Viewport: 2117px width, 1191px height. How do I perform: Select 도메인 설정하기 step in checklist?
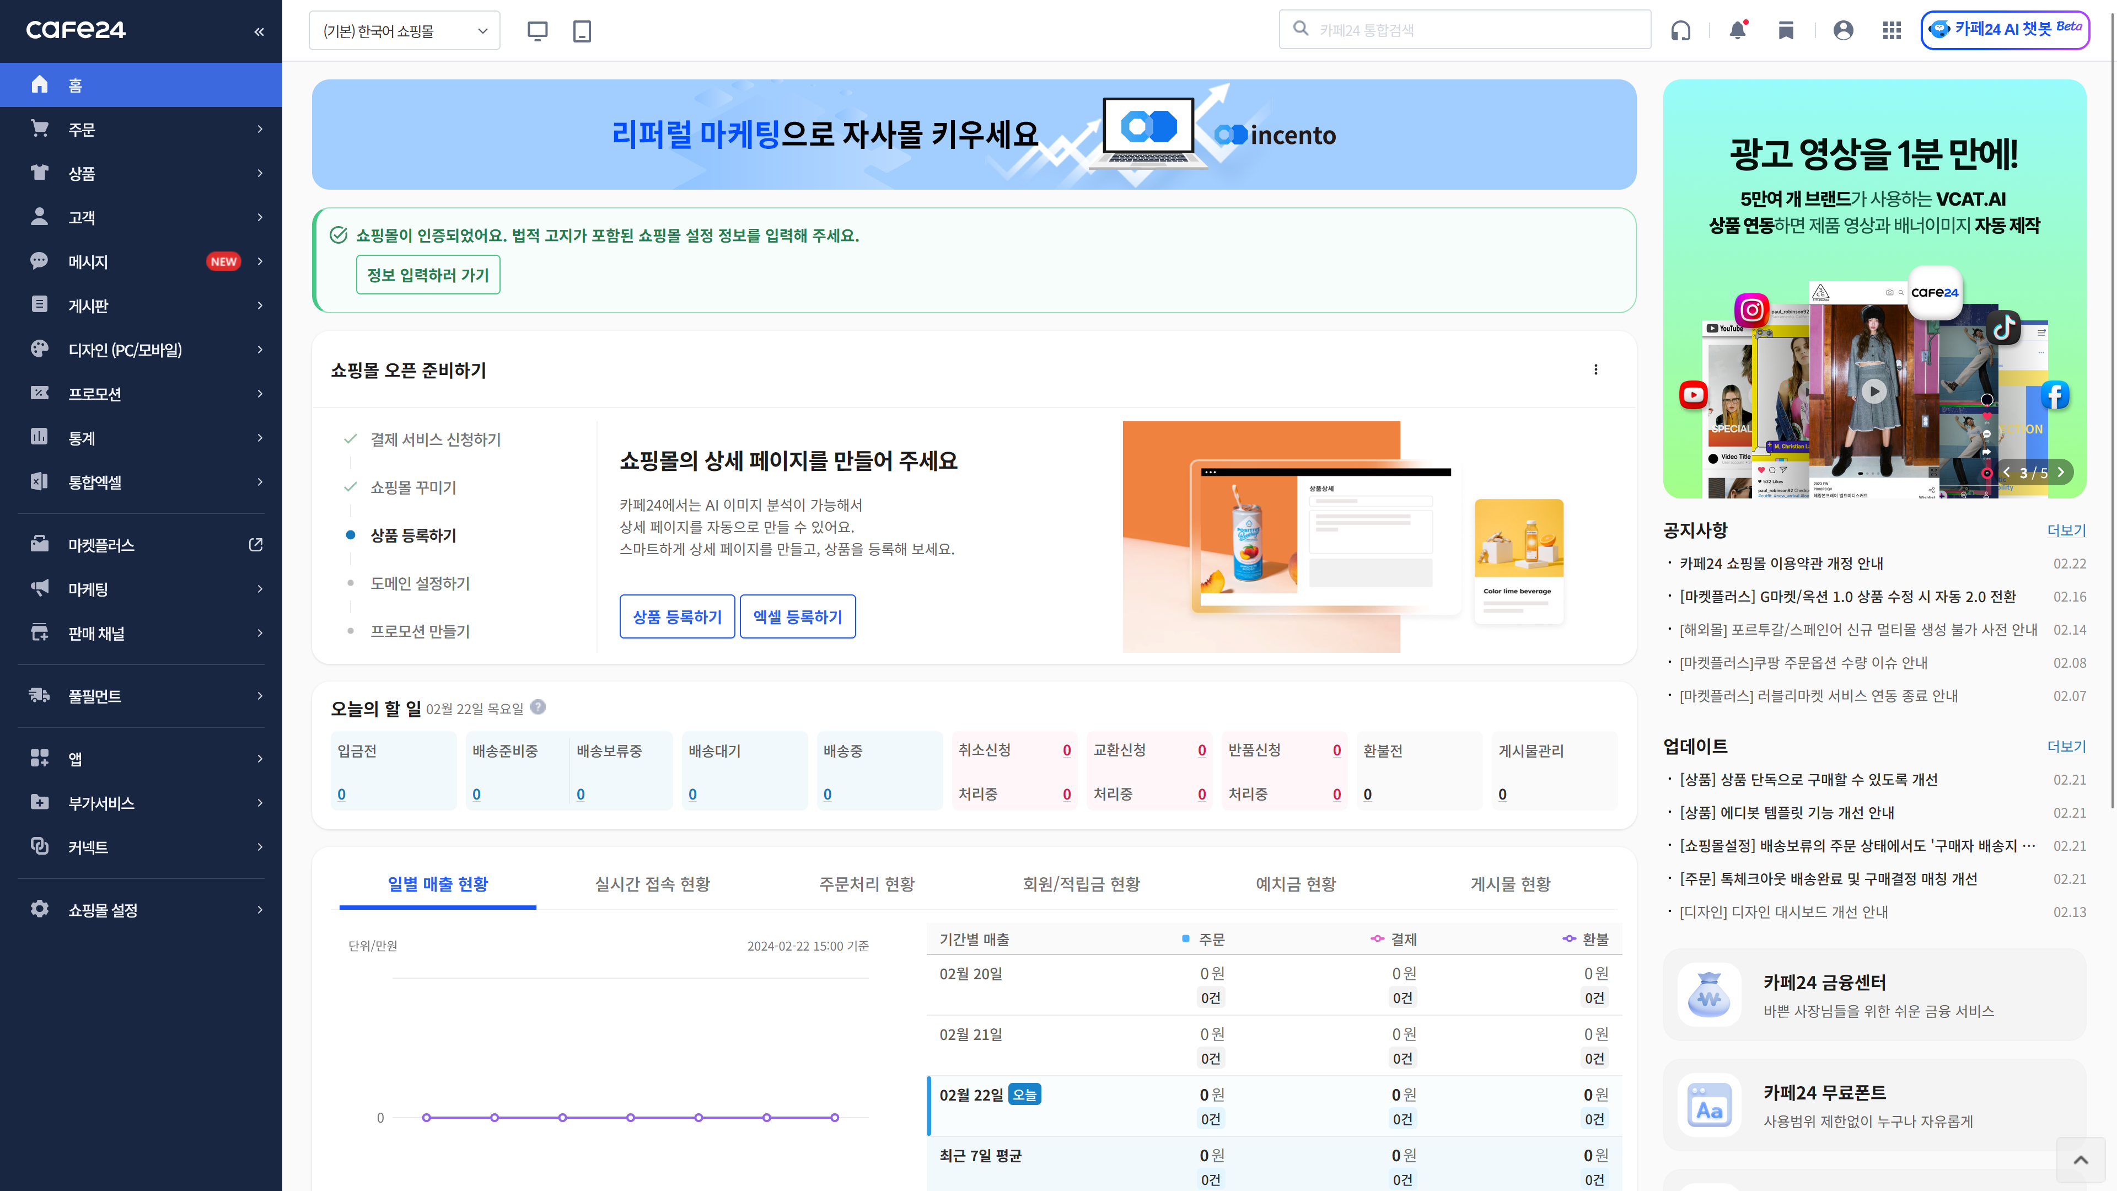tap(419, 583)
